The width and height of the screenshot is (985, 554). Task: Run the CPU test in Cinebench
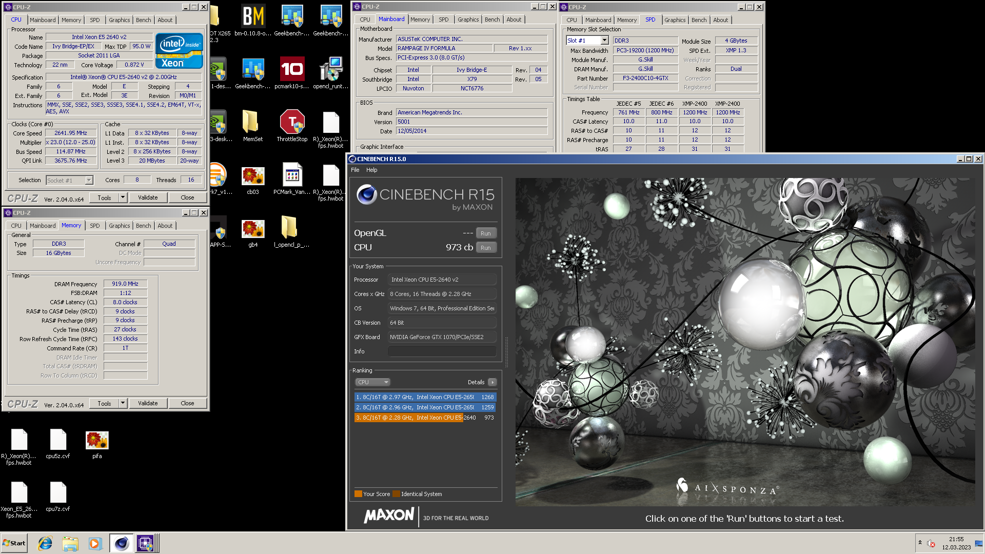[x=486, y=248]
